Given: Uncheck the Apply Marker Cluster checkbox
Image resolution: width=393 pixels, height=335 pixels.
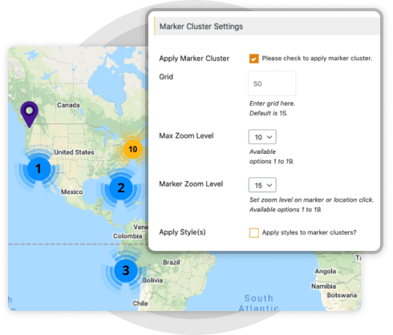Looking at the screenshot, I should pyautogui.click(x=253, y=59).
